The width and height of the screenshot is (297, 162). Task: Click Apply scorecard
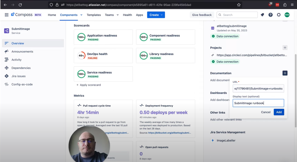coord(89,85)
